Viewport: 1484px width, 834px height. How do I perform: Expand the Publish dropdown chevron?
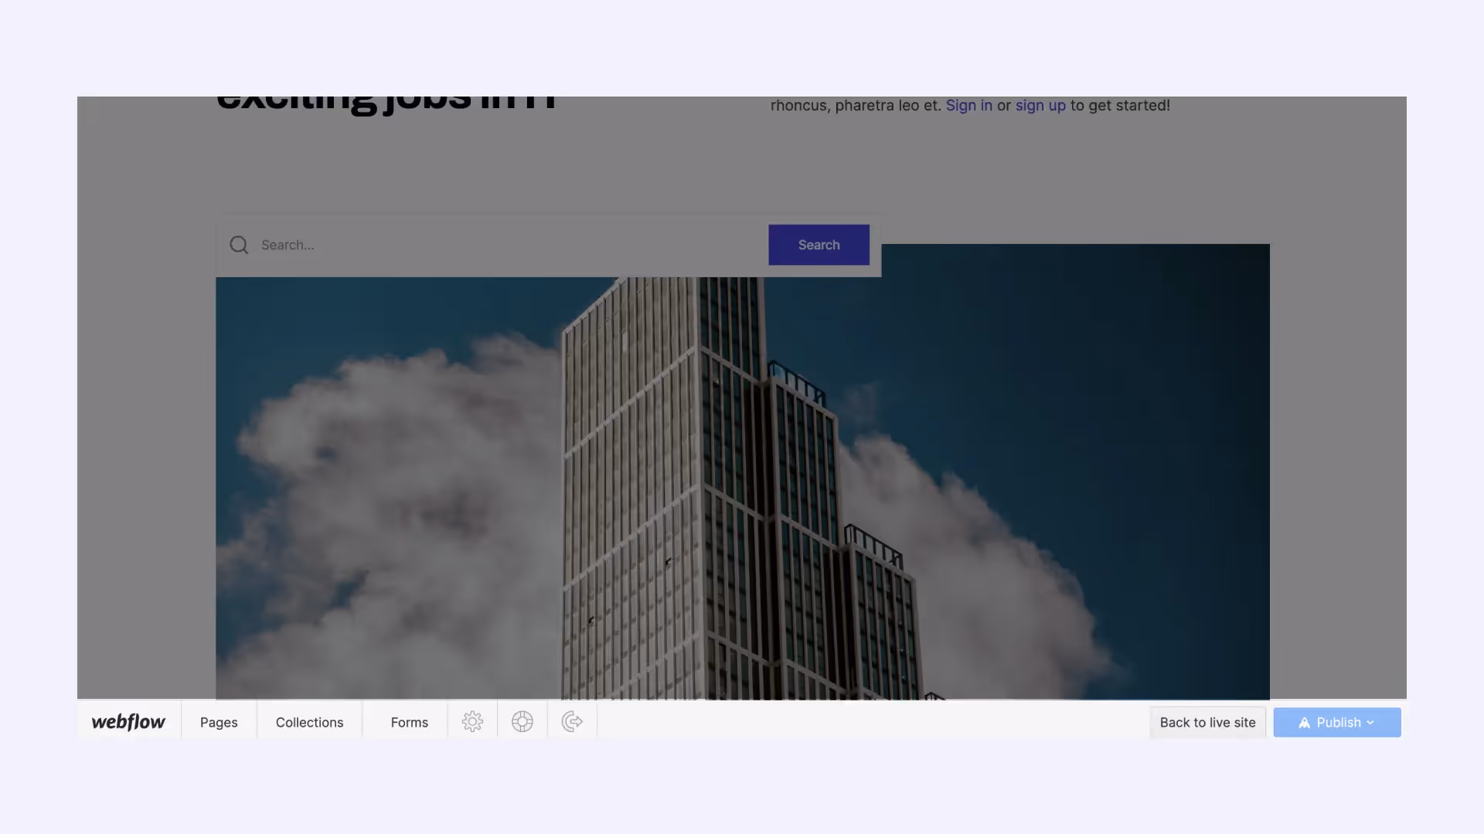1371,723
